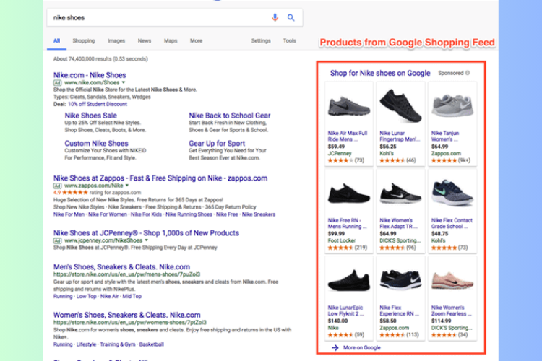Click Nike Flex Contact Grade School title
Image resolution: width=542 pixels, height=361 pixels.
tap(452, 224)
